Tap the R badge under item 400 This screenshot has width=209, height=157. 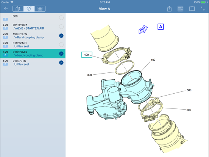tap(5, 55)
